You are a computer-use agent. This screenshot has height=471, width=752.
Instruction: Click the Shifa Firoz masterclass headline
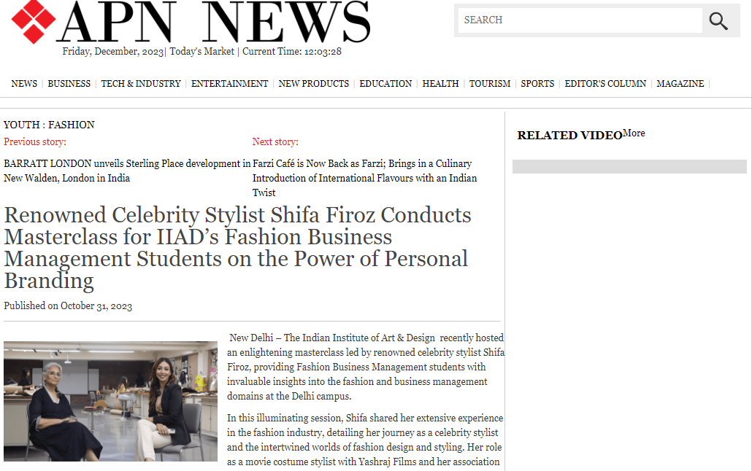click(238, 248)
